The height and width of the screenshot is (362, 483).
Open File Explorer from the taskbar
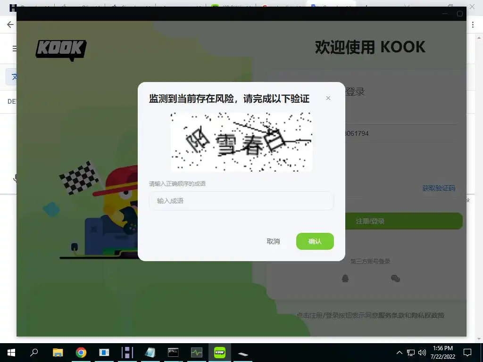tap(58, 353)
